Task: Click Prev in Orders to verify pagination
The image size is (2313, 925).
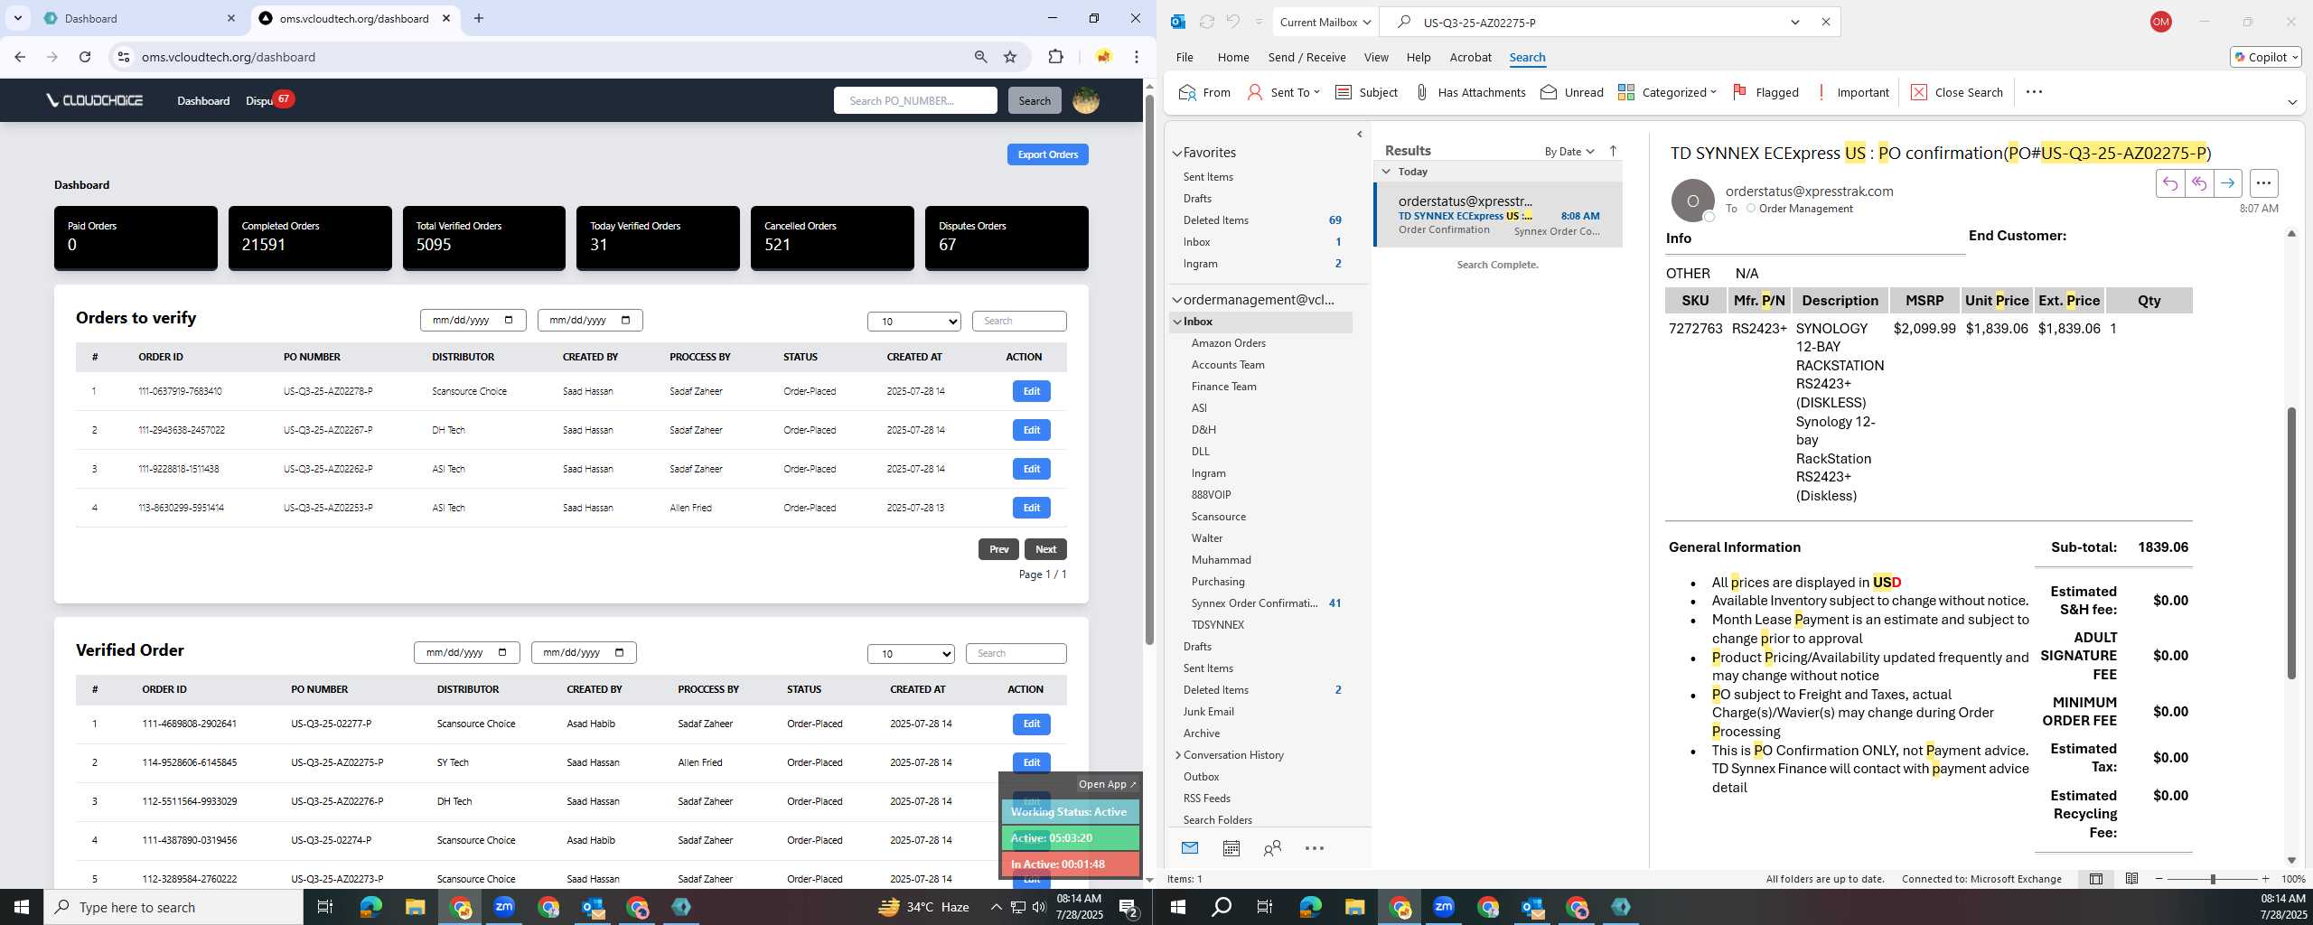Action: [998, 549]
